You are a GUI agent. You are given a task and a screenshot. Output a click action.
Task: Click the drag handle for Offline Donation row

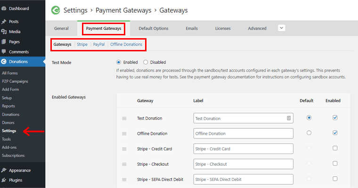124,134
